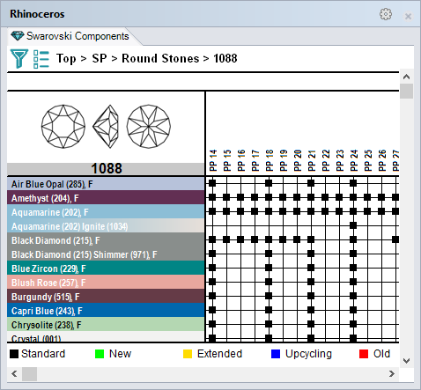Select Aquamarine PP 19 availability cell
Viewport: 421px width, 390px height.
click(283, 211)
